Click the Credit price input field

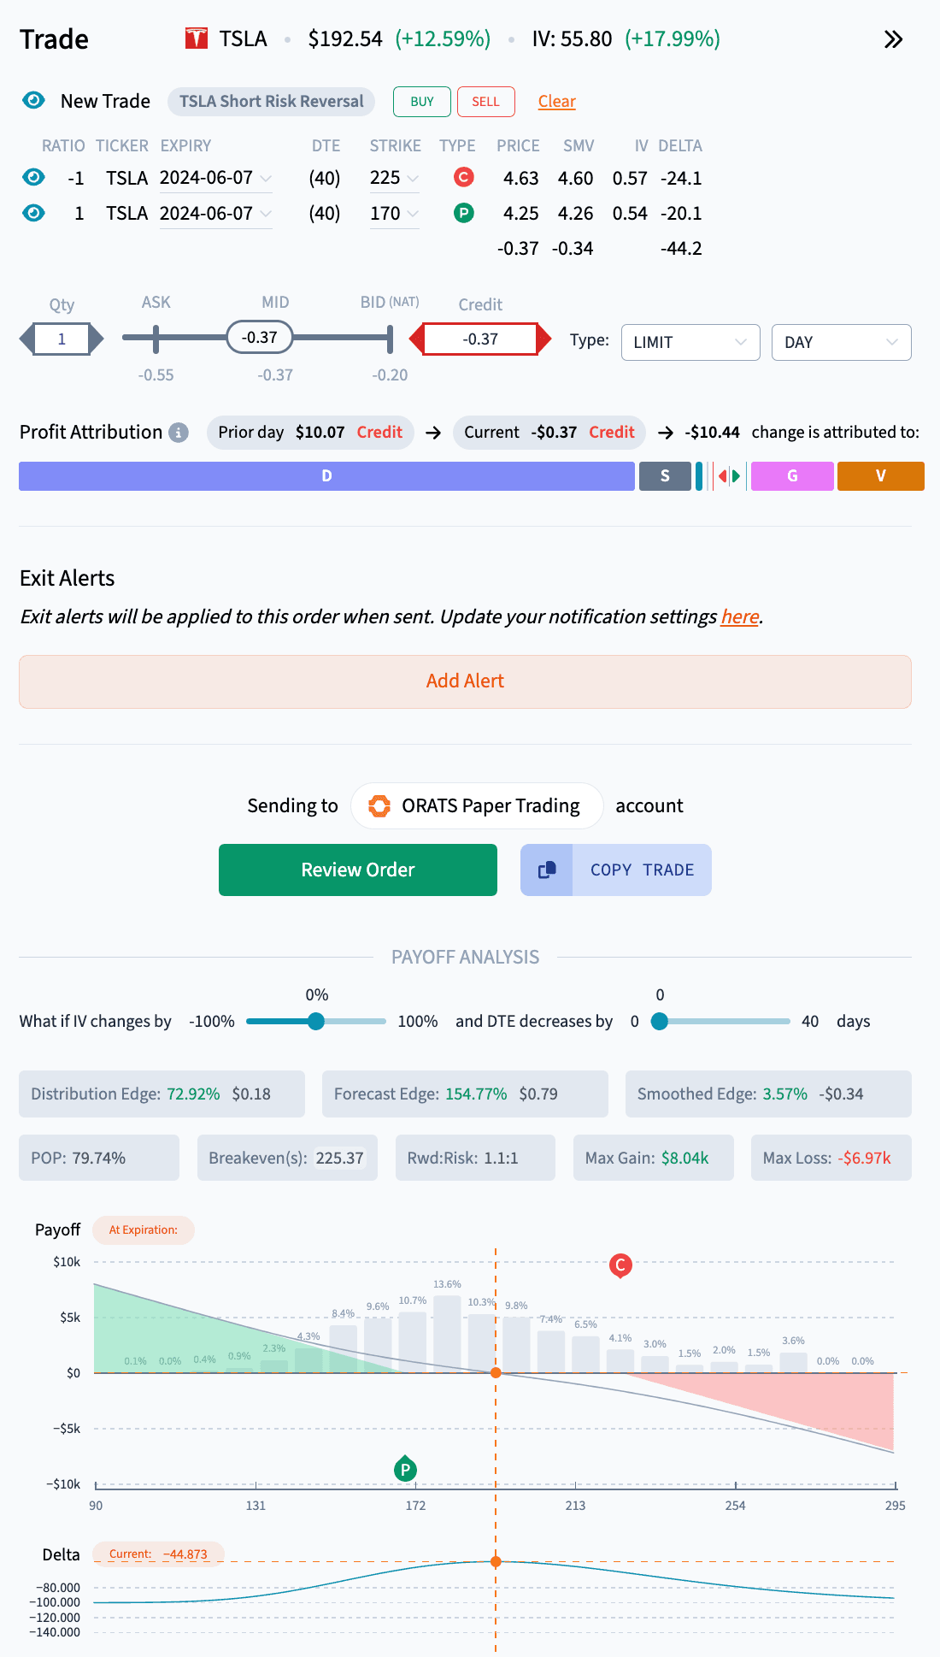480,339
